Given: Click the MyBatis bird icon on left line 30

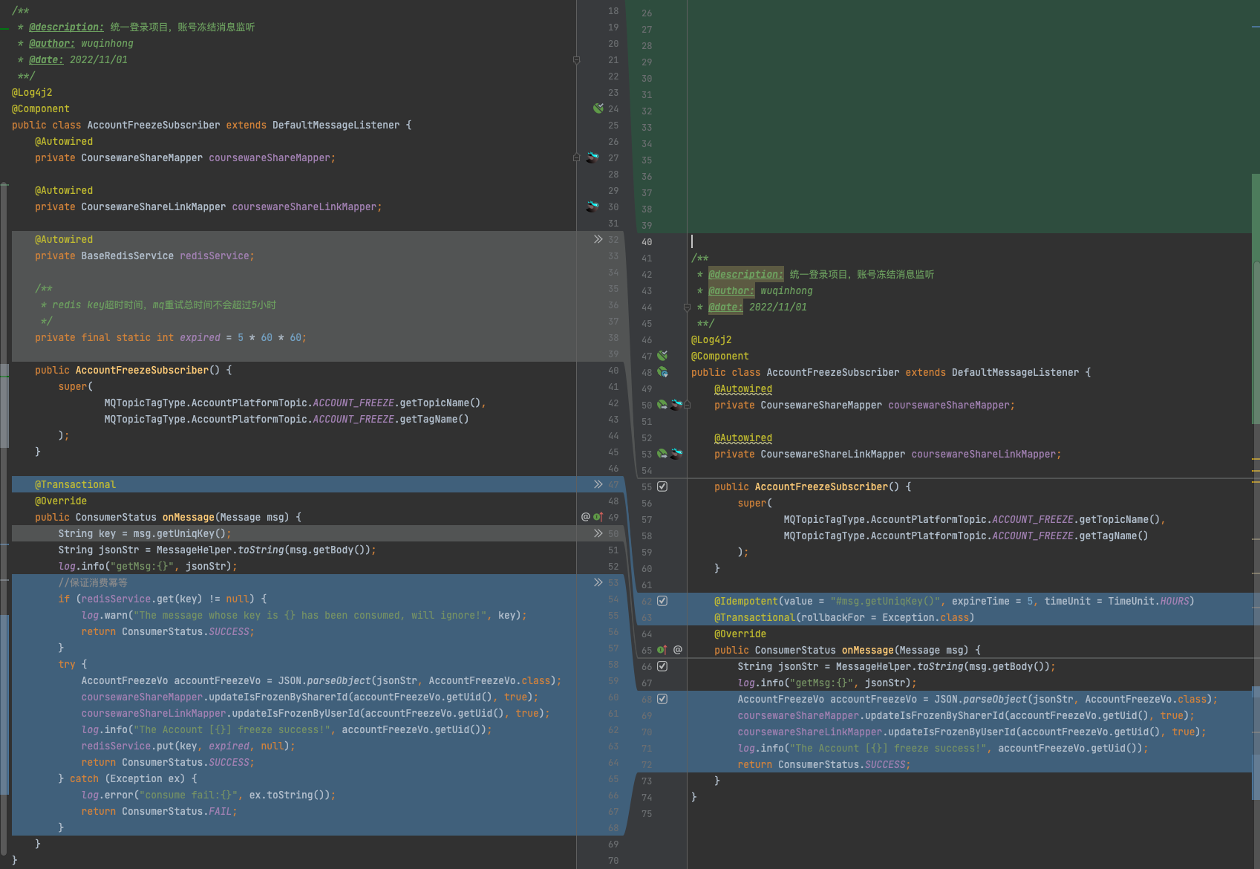Looking at the screenshot, I should click(x=592, y=206).
